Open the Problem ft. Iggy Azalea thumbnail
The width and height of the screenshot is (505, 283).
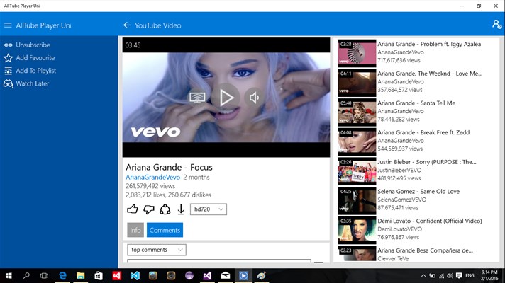point(357,53)
